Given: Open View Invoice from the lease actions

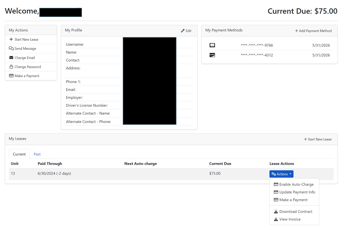Looking at the screenshot, I should 290,219.
